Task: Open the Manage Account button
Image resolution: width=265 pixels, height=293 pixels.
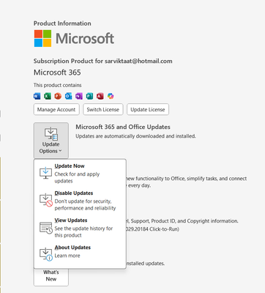Action: pos(56,109)
